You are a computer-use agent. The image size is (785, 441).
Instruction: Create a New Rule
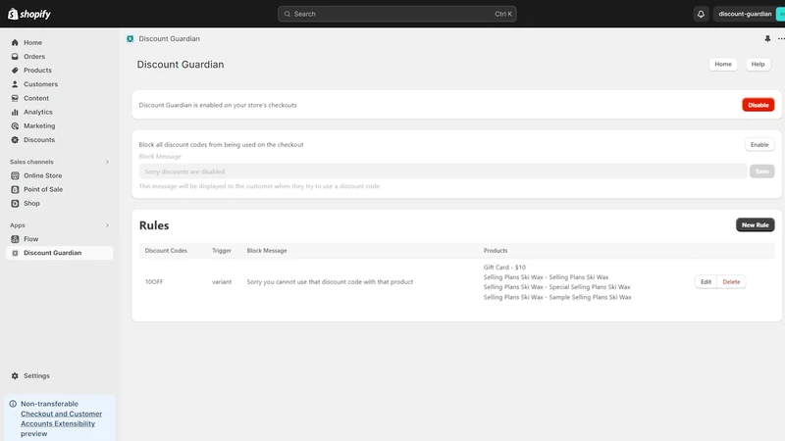pyautogui.click(x=755, y=225)
